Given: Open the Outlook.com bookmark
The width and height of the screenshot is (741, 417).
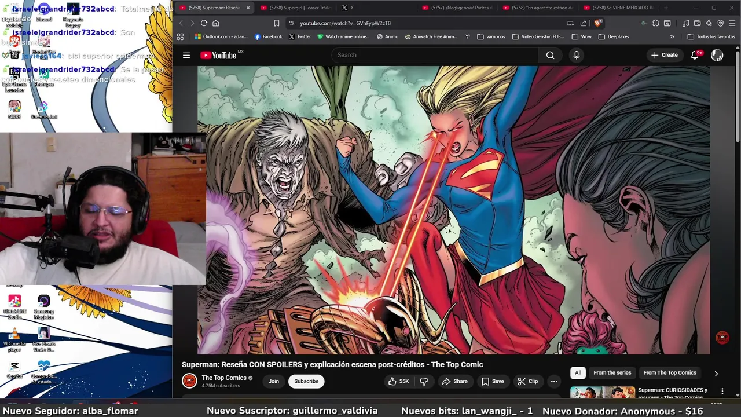Looking at the screenshot, I should coord(221,36).
